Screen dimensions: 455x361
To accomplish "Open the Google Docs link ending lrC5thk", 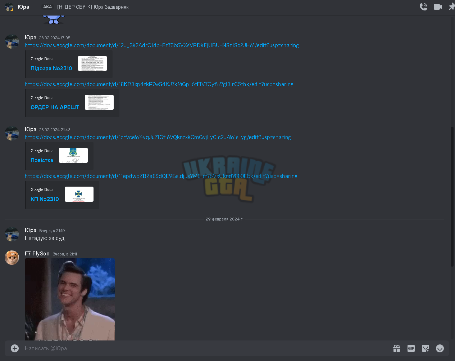I will 159,84.
